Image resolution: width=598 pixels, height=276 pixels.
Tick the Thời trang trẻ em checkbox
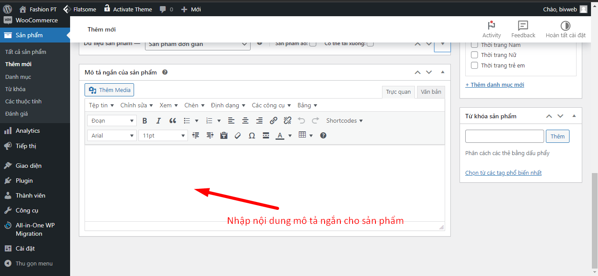click(474, 66)
